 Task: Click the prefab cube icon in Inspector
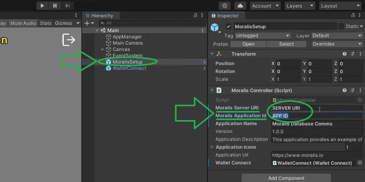click(x=215, y=27)
